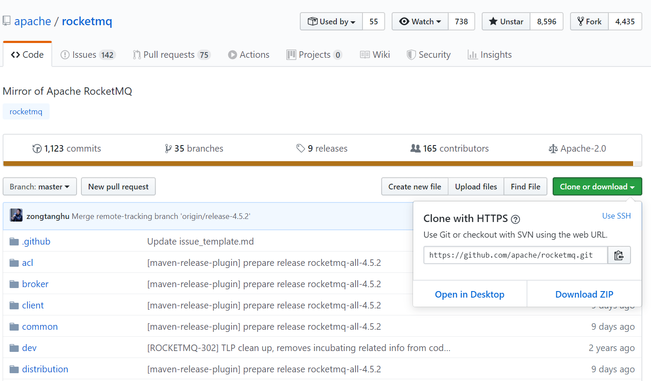This screenshot has height=381, width=651.
Task: Click the client folder icon
Action: [14, 305]
